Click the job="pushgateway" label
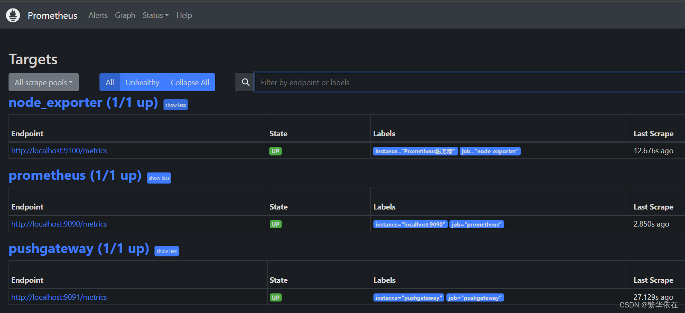Screen dimensions: 685x313 (x=475, y=298)
